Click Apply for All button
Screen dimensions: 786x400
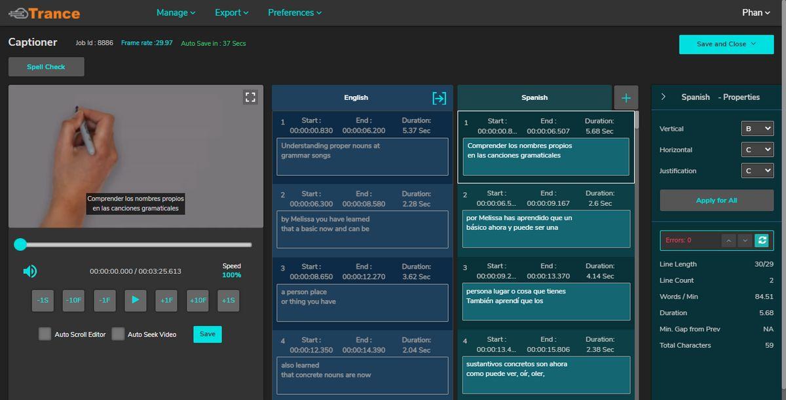click(x=717, y=201)
